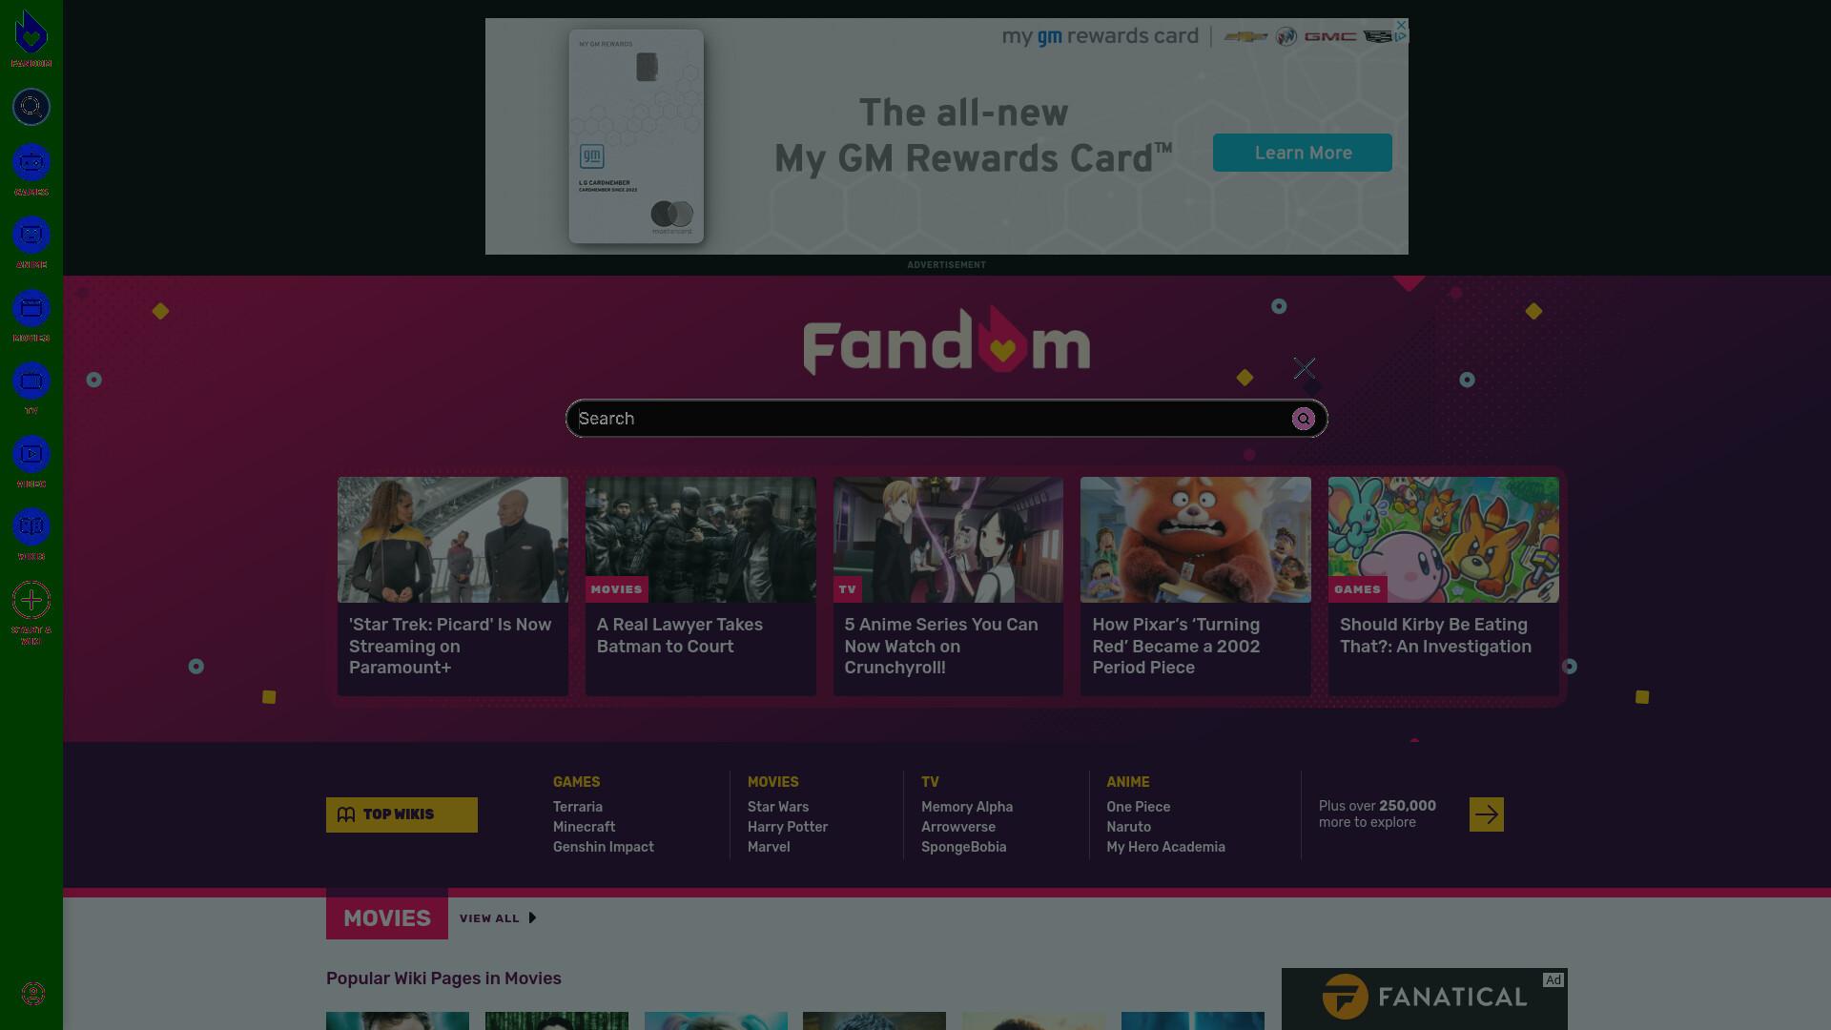
Task: Open the Genshin Impact wiki link
Action: pos(604,847)
